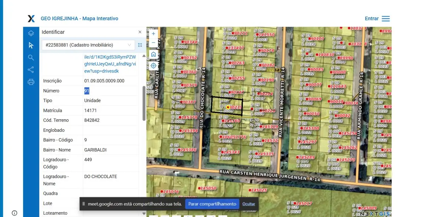Click RUA CARSTEN HENRIQUE JURGENSEN street label
This screenshot has height=217, width=445.
[270, 175]
